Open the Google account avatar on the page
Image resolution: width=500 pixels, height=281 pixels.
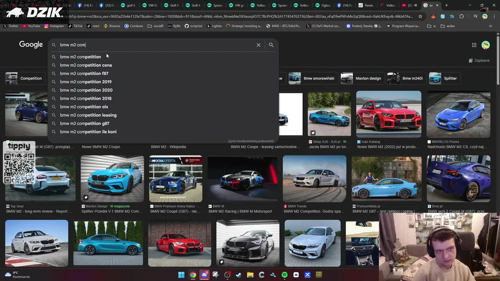486,45
